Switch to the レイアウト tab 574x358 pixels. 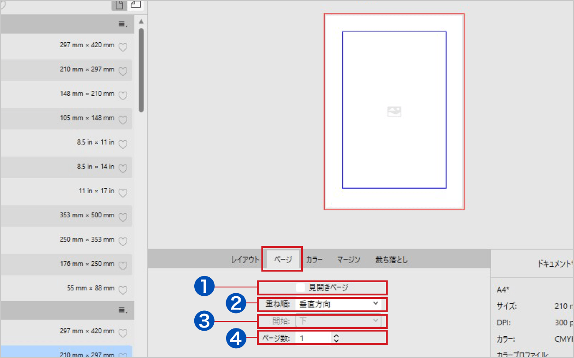click(245, 260)
